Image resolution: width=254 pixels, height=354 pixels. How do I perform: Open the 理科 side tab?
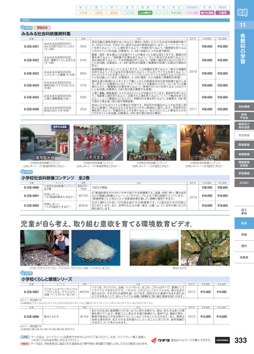click(x=244, y=246)
